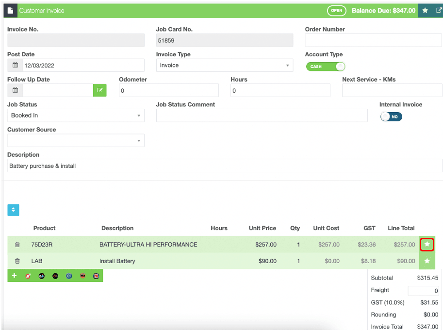Select product code 75D23R
Image resolution: width=443 pixels, height=331 pixels.
[x=42, y=245]
